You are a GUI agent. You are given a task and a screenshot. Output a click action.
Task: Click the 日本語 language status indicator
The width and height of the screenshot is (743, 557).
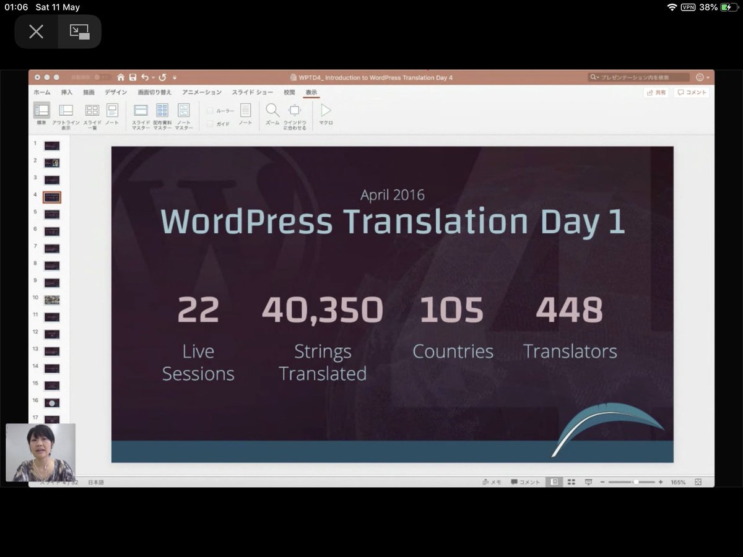(96, 481)
